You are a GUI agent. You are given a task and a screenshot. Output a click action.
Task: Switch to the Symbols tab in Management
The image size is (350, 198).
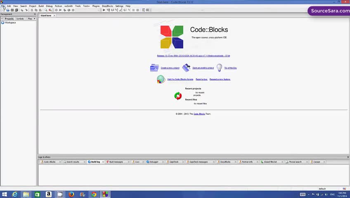[x=20, y=19]
